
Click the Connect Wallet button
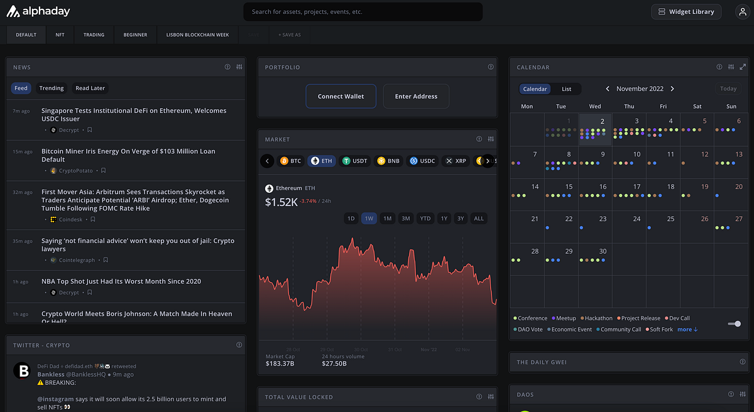(x=341, y=96)
